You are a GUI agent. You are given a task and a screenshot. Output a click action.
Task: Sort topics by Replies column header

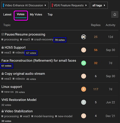click(x=96, y=25)
